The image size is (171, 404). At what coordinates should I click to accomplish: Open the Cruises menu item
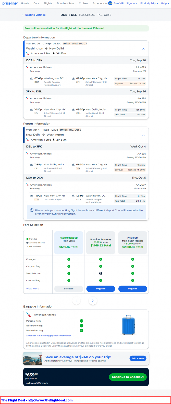pyautogui.click(x=83, y=3)
